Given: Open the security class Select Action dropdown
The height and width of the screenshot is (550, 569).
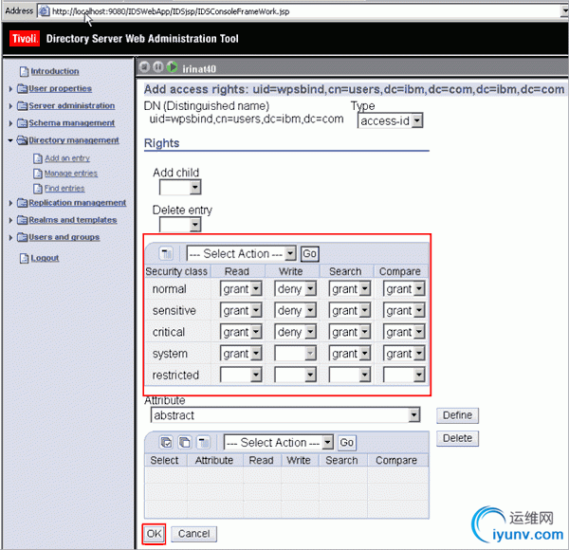Looking at the screenshot, I should tap(241, 253).
